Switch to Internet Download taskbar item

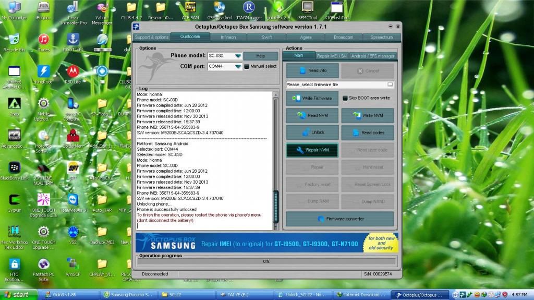361,295
